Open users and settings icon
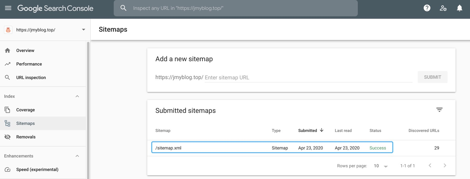This screenshot has height=179, width=470. [x=443, y=8]
